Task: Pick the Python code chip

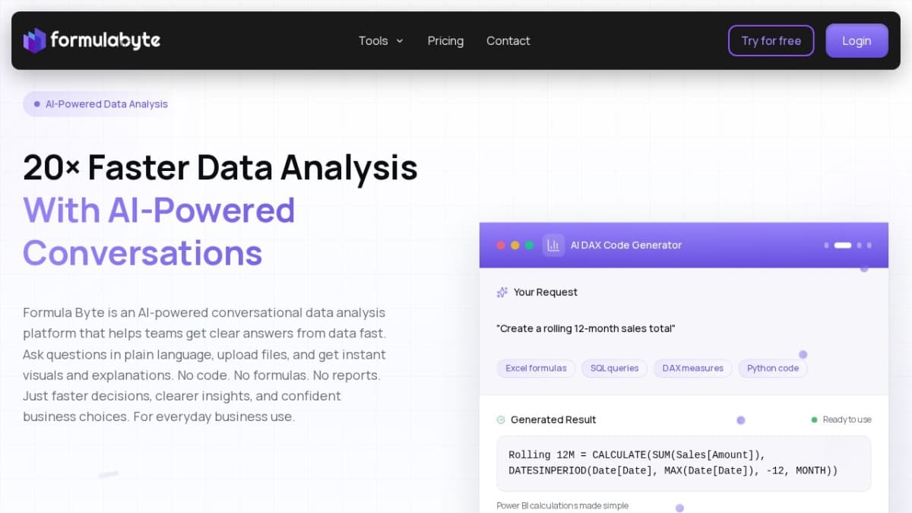Action: (772, 369)
